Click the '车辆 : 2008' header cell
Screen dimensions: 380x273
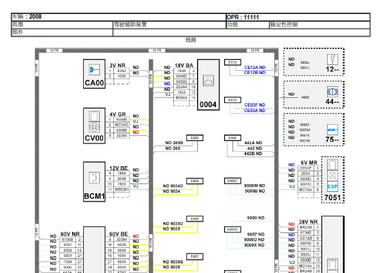pyautogui.click(x=119, y=17)
